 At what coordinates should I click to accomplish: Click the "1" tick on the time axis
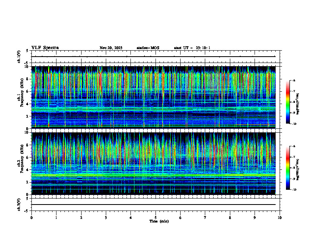(56, 218)
